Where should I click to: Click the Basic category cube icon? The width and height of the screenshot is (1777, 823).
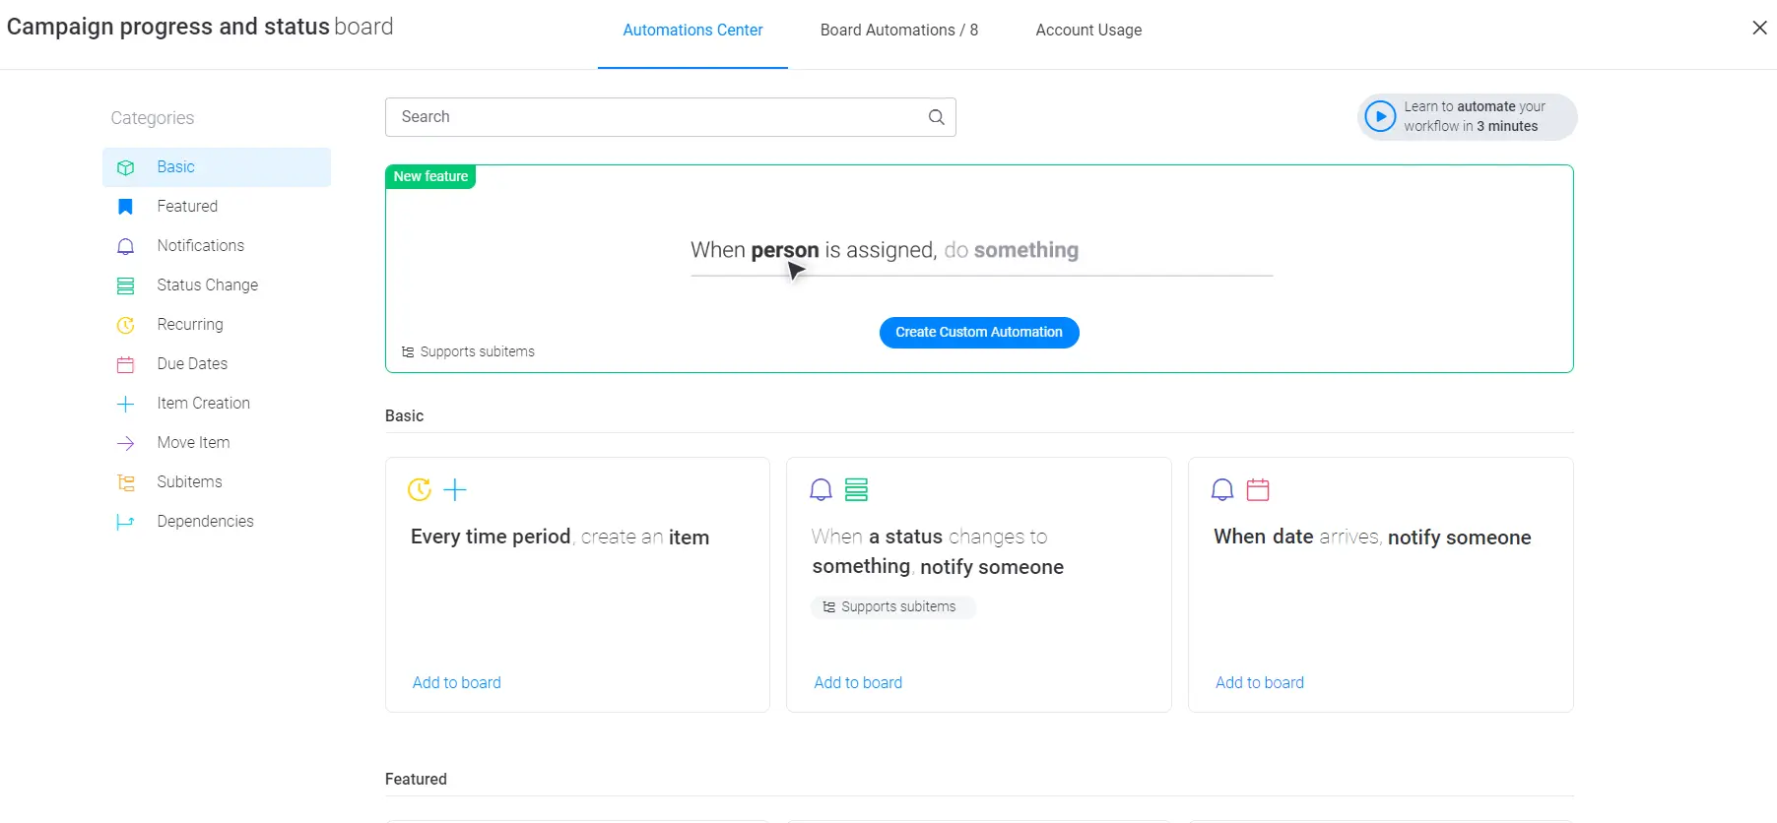pyautogui.click(x=125, y=167)
